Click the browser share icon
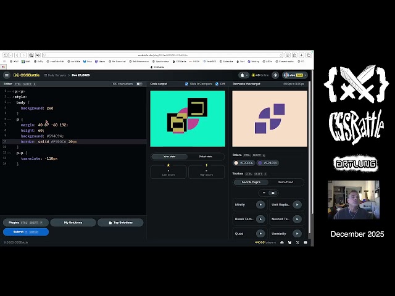The height and width of the screenshot is (296, 395). coord(294,55)
